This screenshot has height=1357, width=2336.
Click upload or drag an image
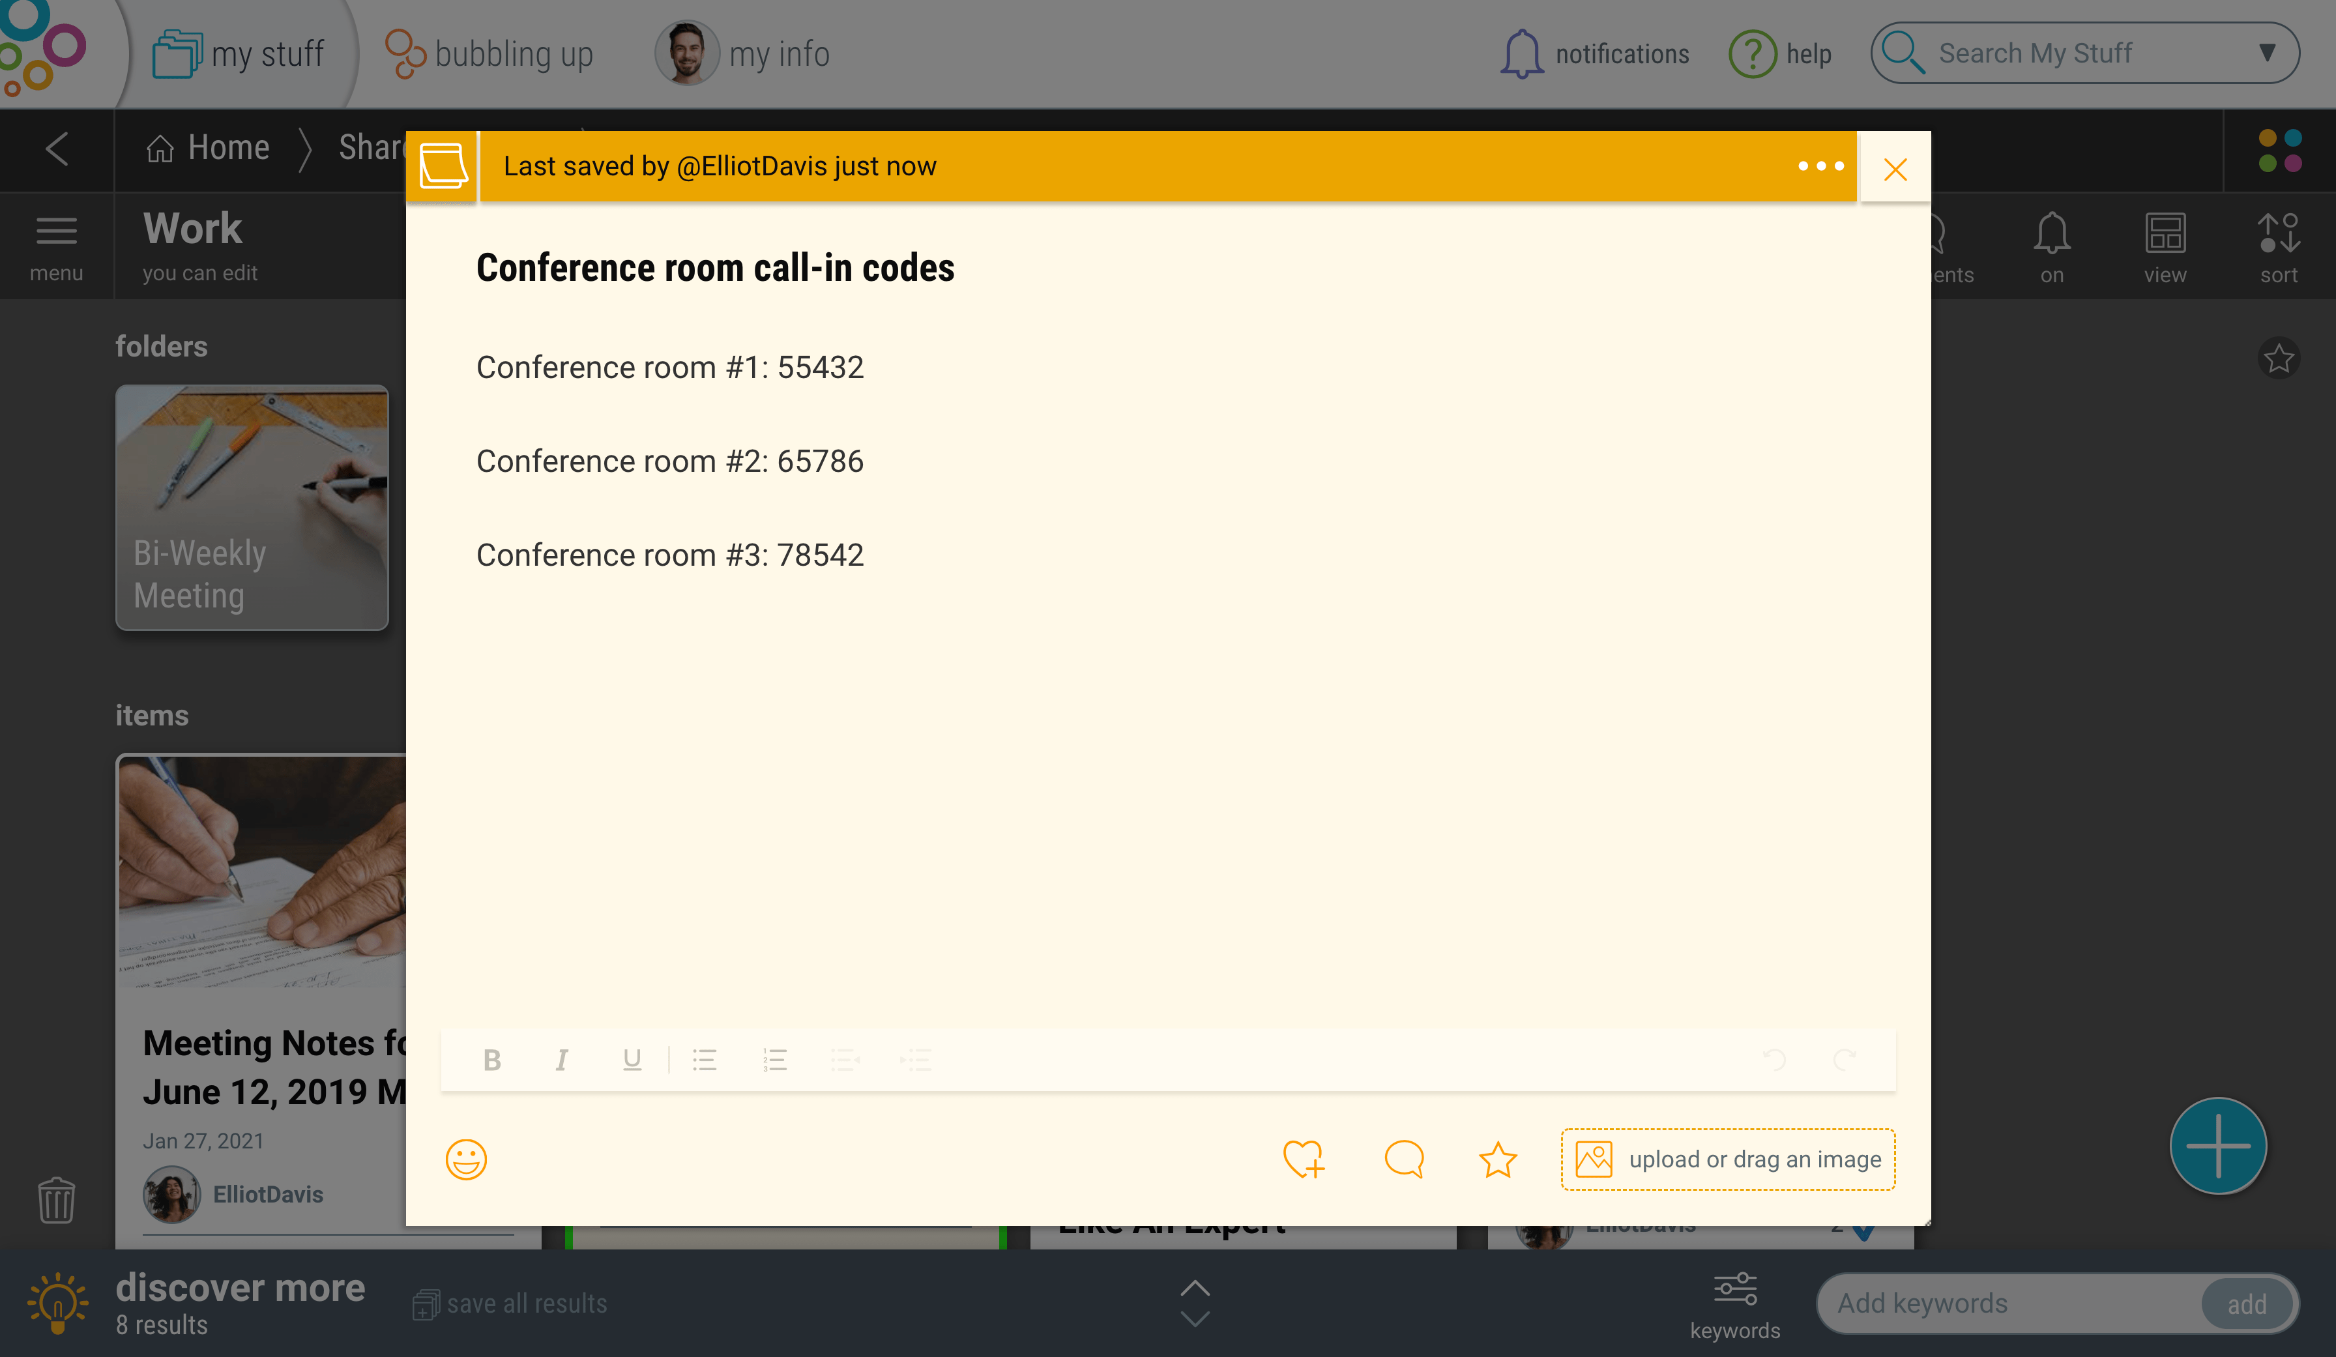click(x=1728, y=1159)
